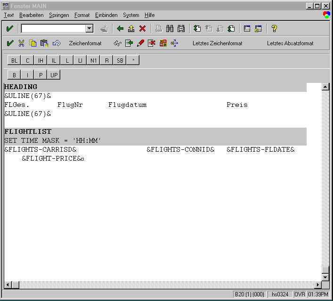Click the copy icon next to scissors

coord(33,43)
